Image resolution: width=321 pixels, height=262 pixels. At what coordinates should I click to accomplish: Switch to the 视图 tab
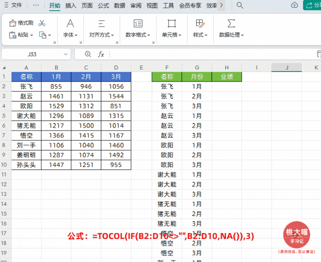(152, 5)
